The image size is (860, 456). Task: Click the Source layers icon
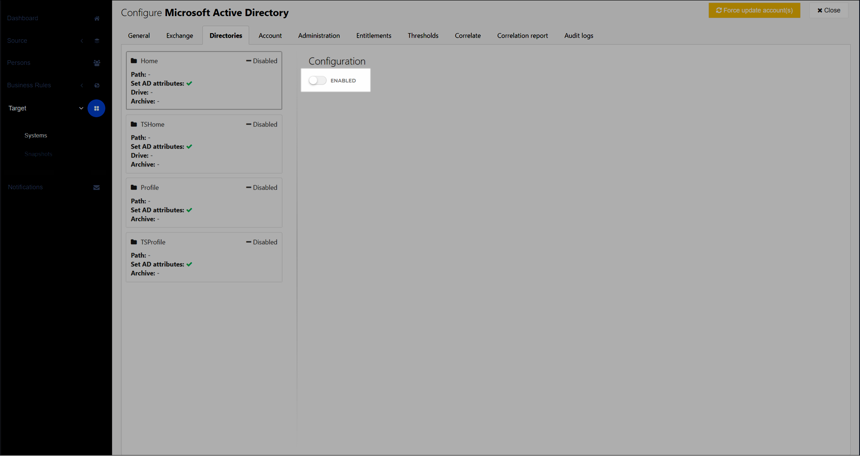[97, 41]
